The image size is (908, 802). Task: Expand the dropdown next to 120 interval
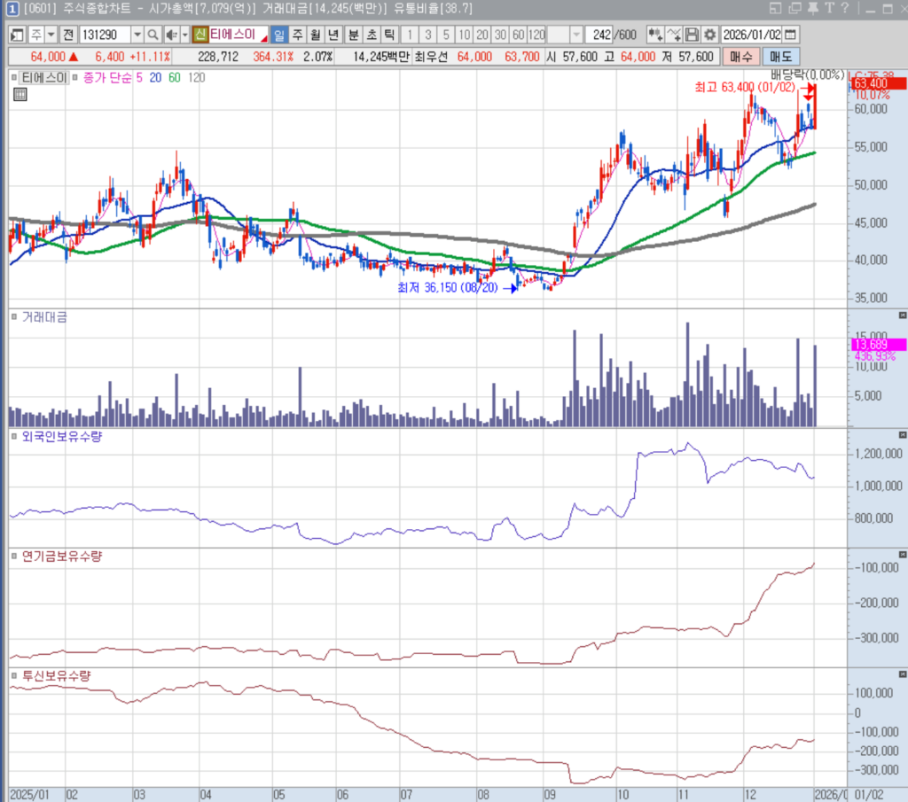coord(576,35)
